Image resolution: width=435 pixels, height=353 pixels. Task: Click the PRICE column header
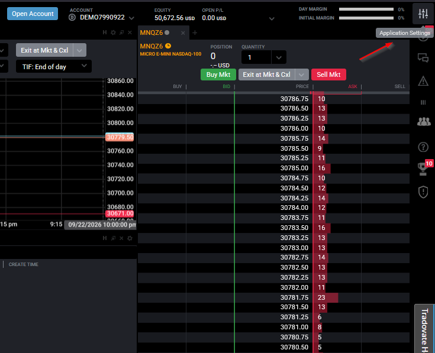tap(302, 86)
